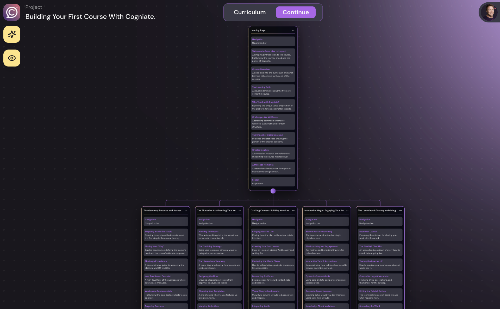Select Navigation section in The Launchpad card
This screenshot has height=309, width=500.
point(380,221)
